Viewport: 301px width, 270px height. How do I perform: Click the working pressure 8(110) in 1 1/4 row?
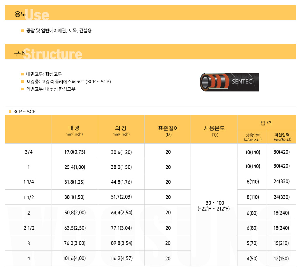[253, 181]
